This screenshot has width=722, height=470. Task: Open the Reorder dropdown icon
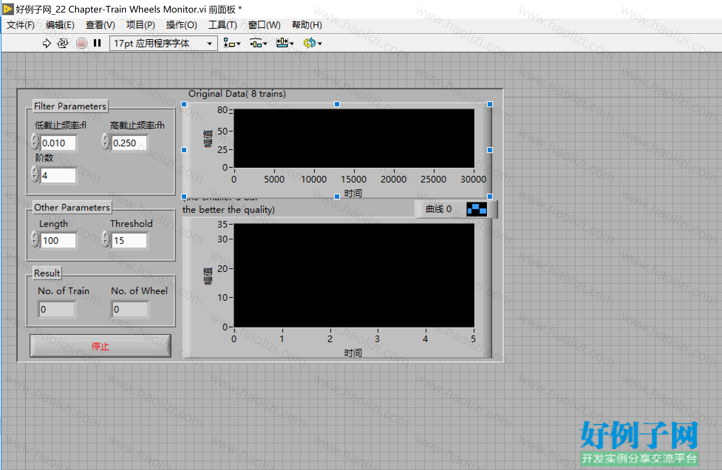pos(312,43)
